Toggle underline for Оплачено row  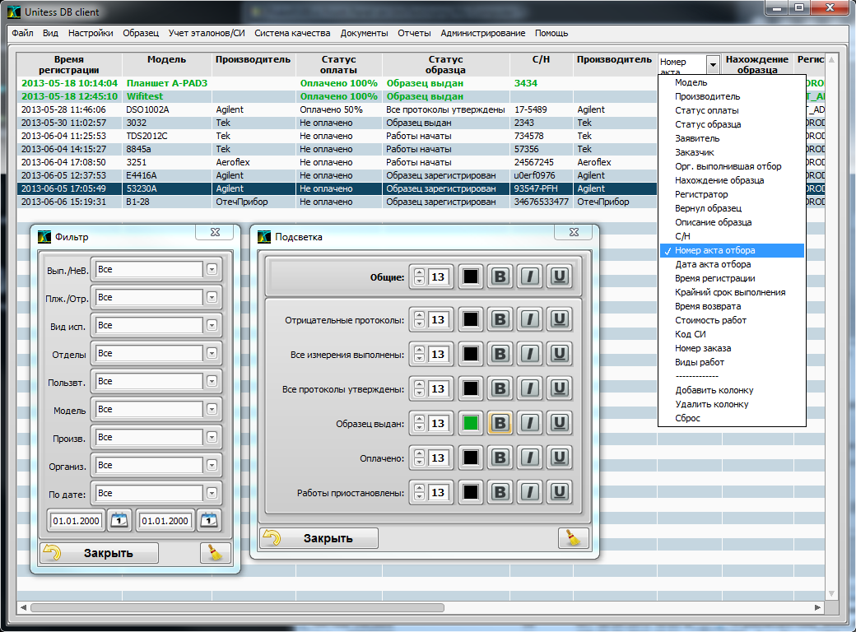click(561, 458)
